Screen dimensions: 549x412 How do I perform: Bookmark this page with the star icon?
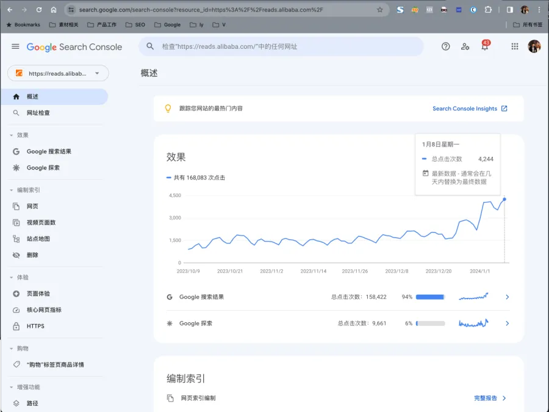click(x=380, y=10)
